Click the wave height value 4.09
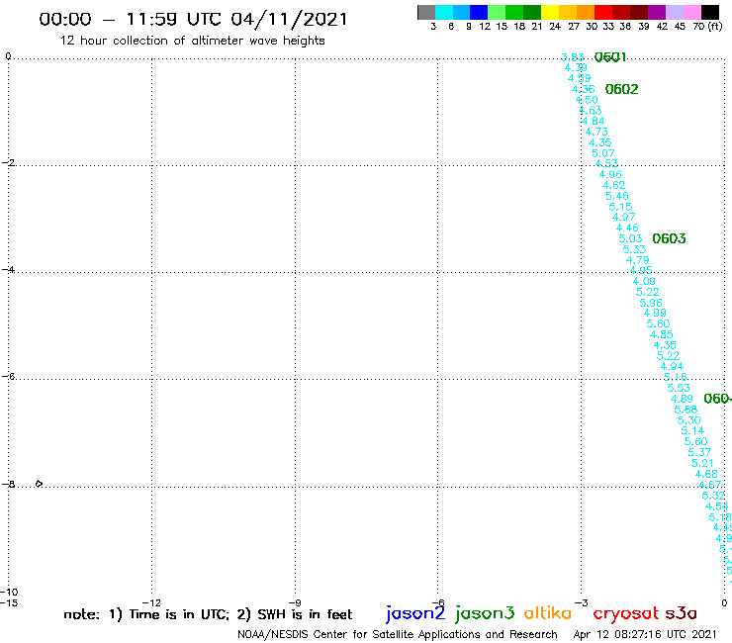 644,282
